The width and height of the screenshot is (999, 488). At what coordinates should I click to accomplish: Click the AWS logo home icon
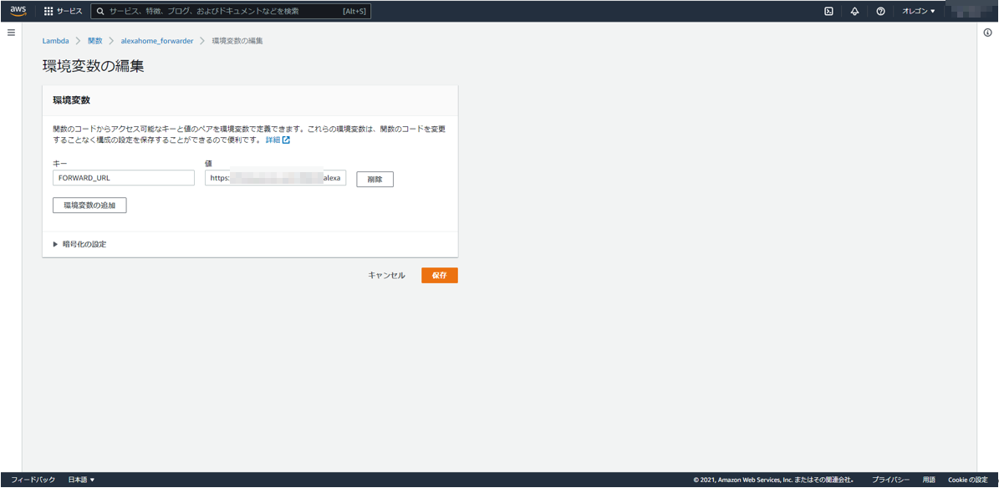click(18, 11)
